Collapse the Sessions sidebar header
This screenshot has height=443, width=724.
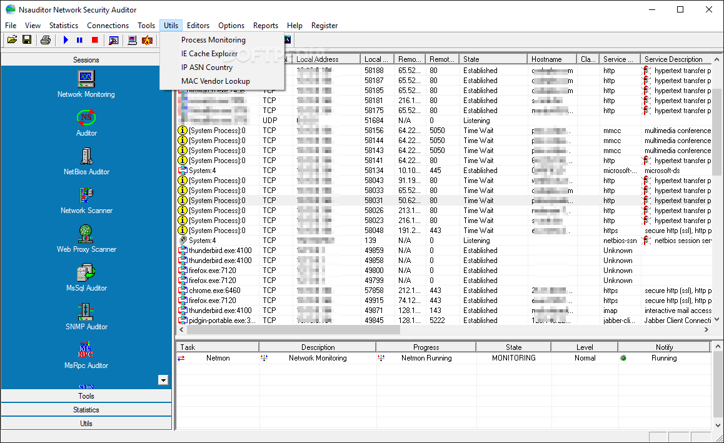tap(86, 59)
